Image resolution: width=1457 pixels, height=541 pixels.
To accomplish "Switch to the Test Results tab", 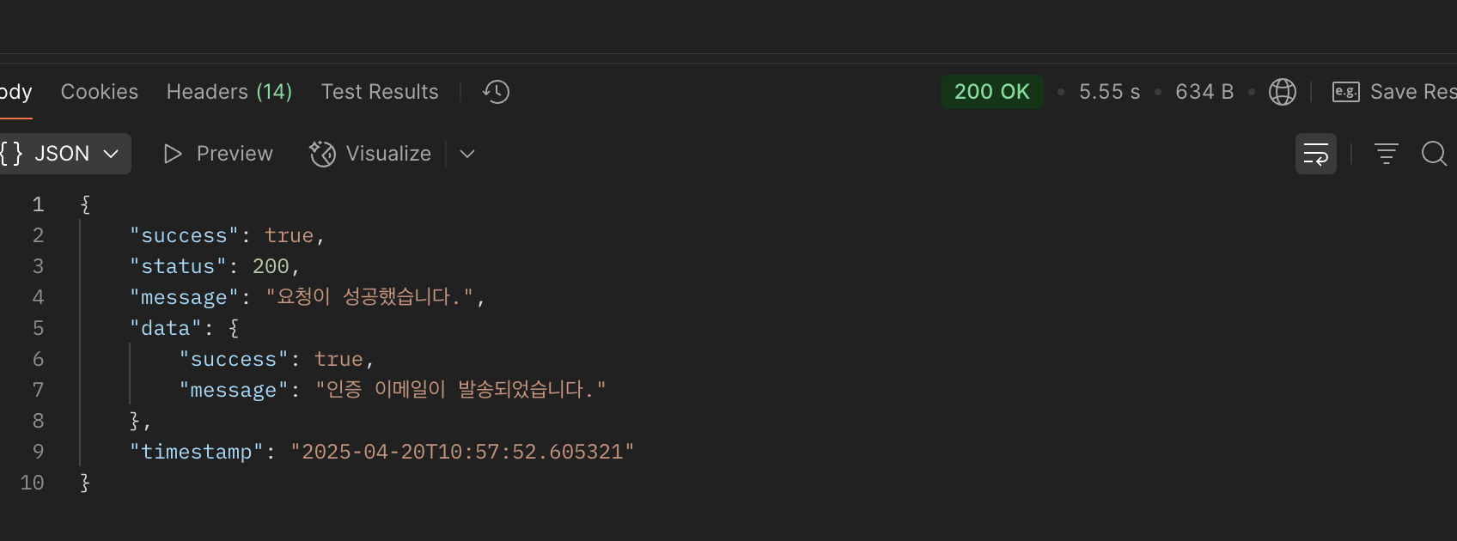I will tap(380, 92).
